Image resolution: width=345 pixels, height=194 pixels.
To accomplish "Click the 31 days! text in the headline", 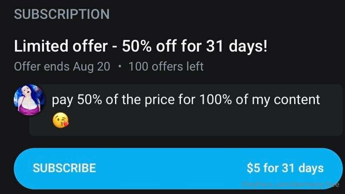I will tap(237, 46).
